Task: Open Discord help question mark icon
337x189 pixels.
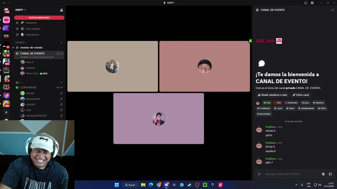Action: 312,3
